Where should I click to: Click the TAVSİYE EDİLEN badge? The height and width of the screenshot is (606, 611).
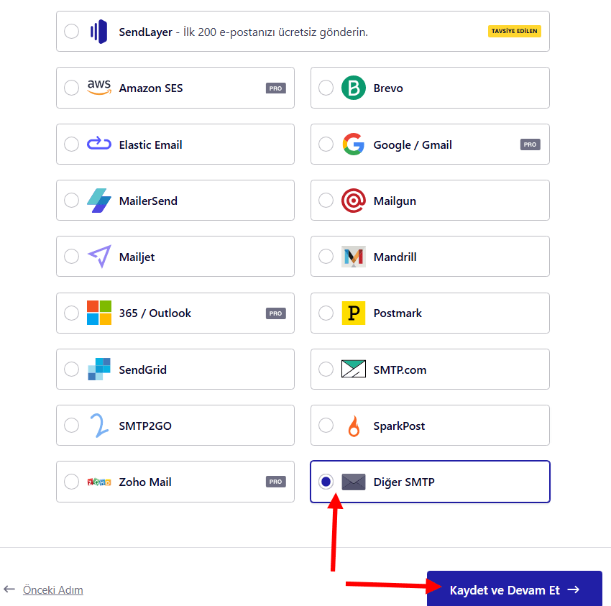point(514,31)
